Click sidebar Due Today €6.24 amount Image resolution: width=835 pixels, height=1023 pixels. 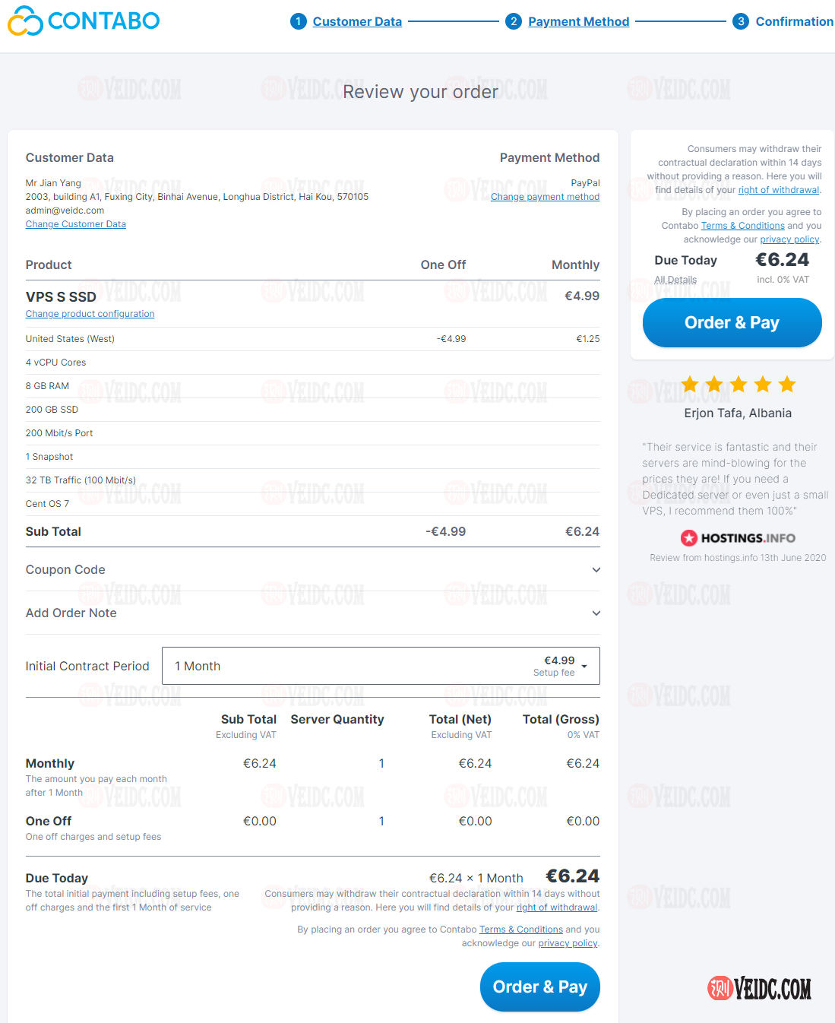tap(783, 260)
